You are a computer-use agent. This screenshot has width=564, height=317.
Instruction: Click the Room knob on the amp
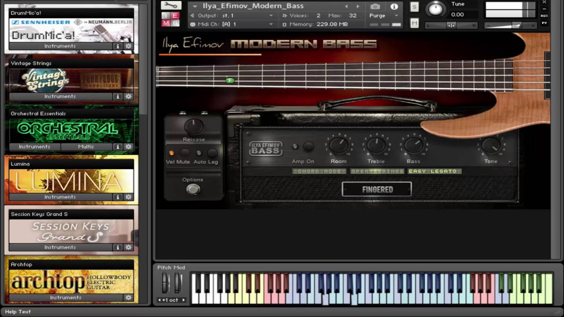click(338, 145)
